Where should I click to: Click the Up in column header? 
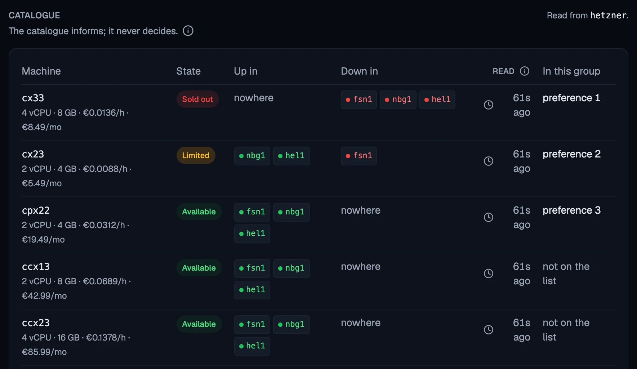[246, 71]
